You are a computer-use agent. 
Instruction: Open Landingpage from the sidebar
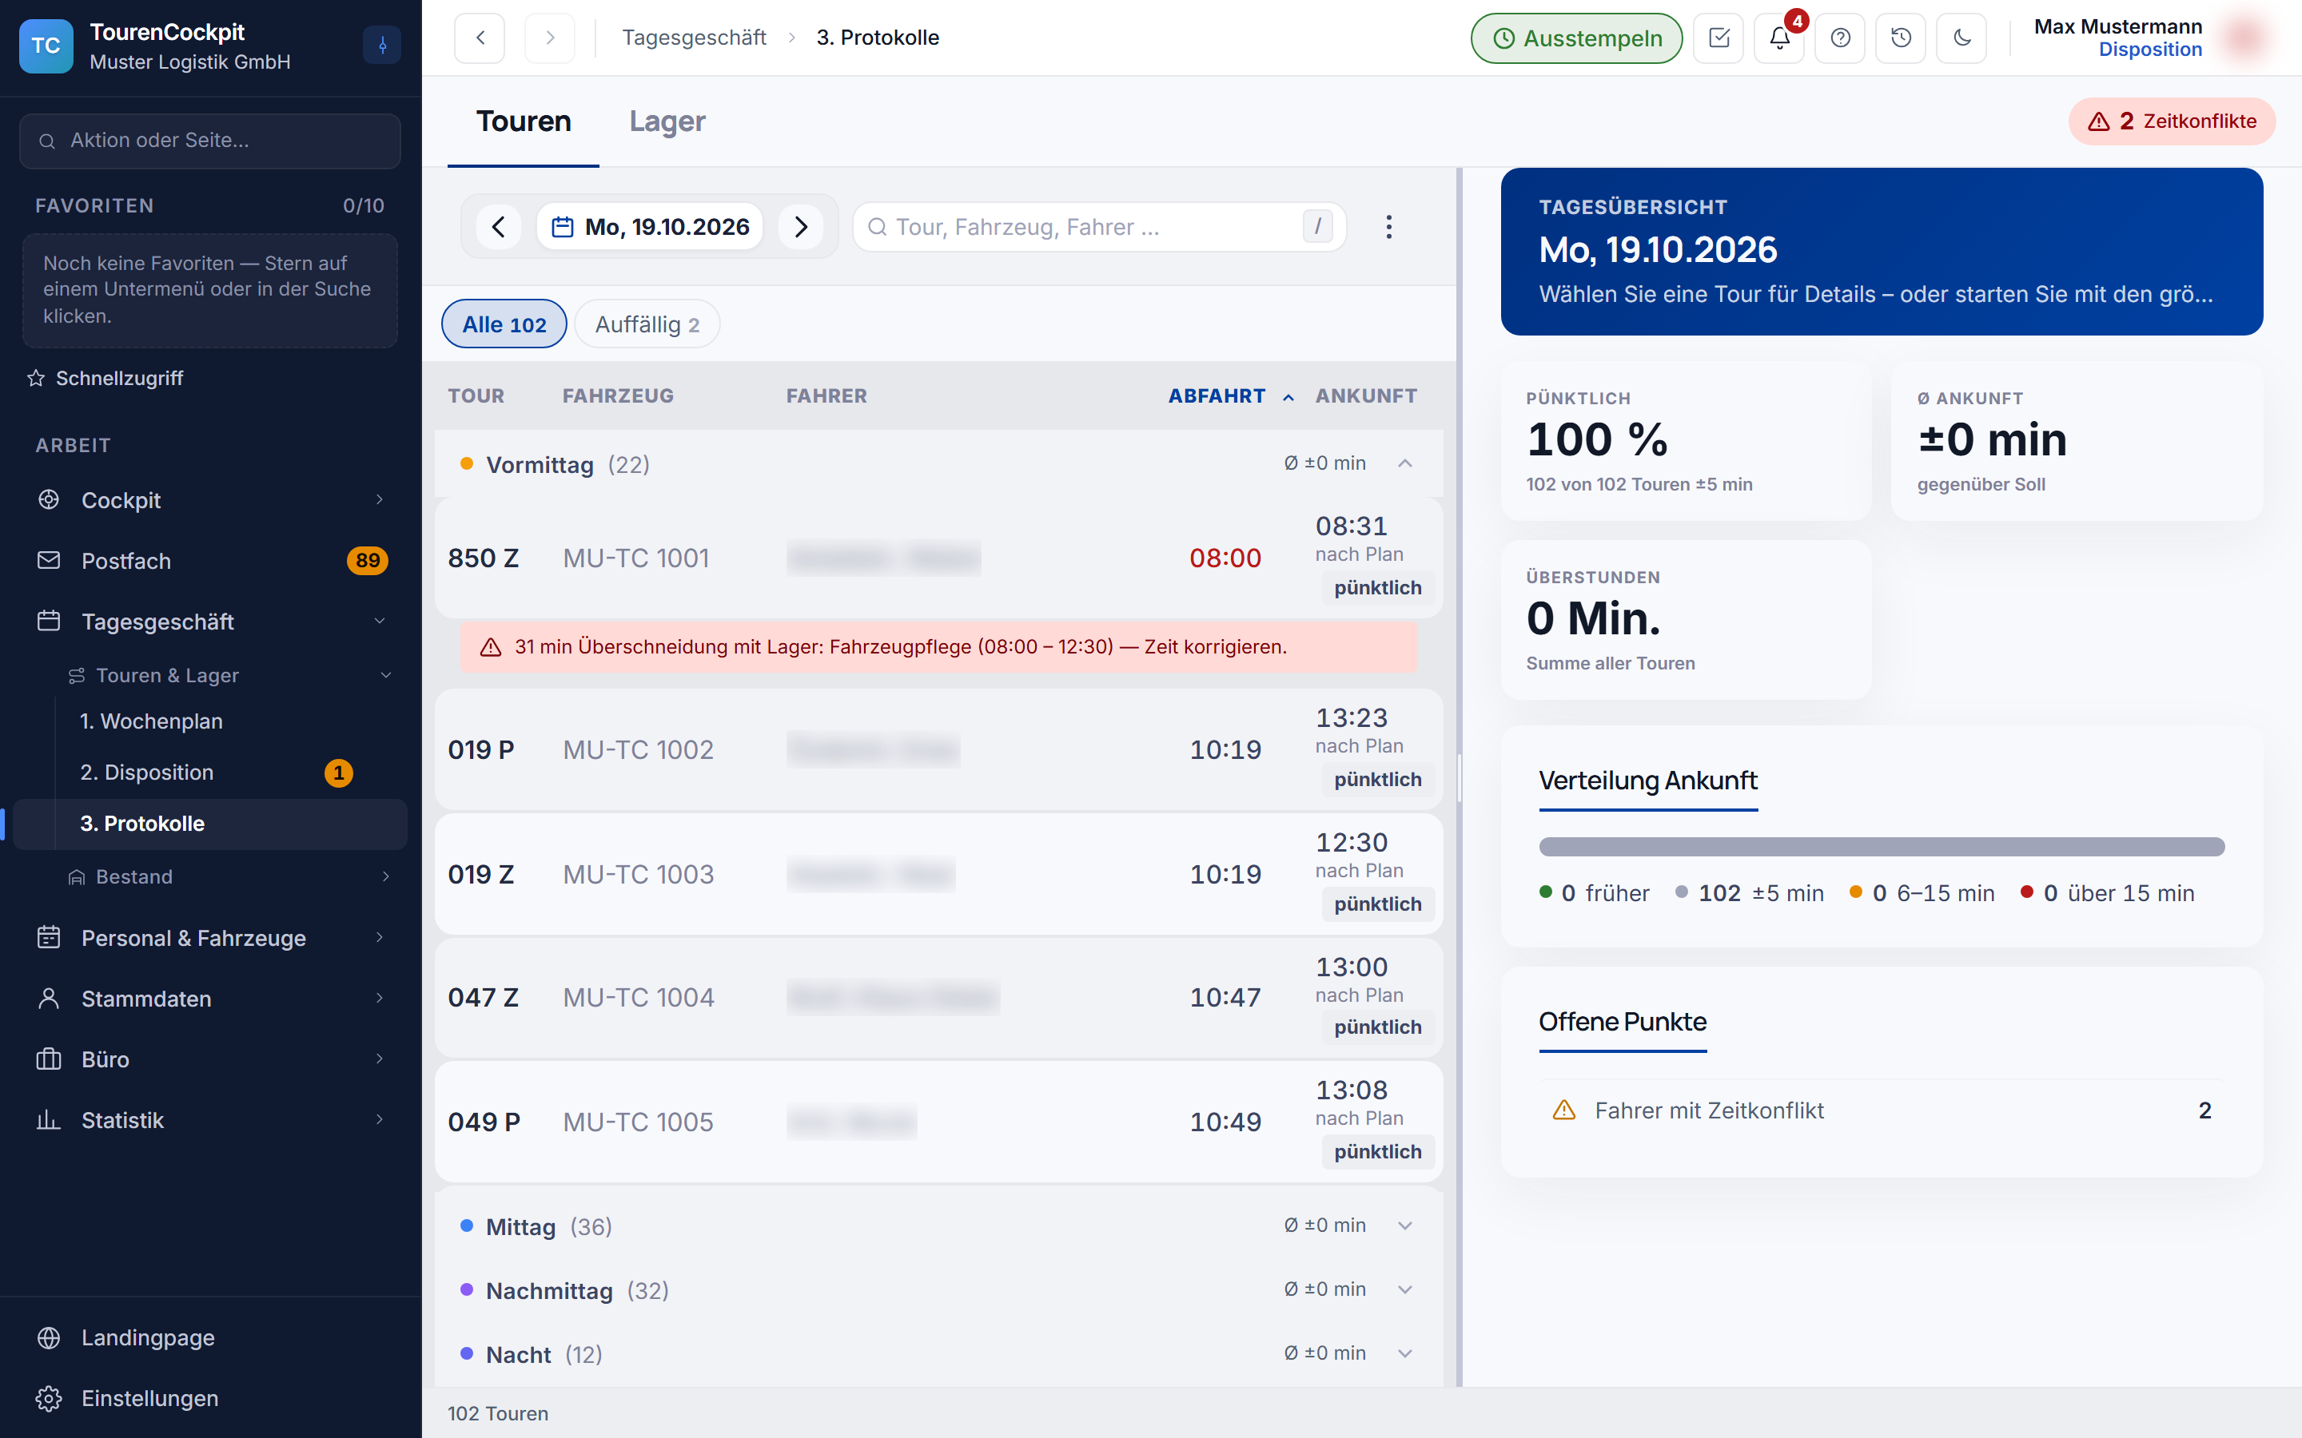211,1337
